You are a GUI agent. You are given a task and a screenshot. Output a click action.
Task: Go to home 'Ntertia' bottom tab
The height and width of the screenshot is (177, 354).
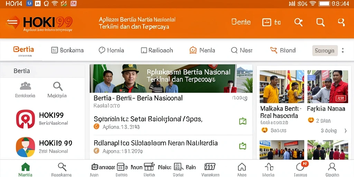coord(25,169)
